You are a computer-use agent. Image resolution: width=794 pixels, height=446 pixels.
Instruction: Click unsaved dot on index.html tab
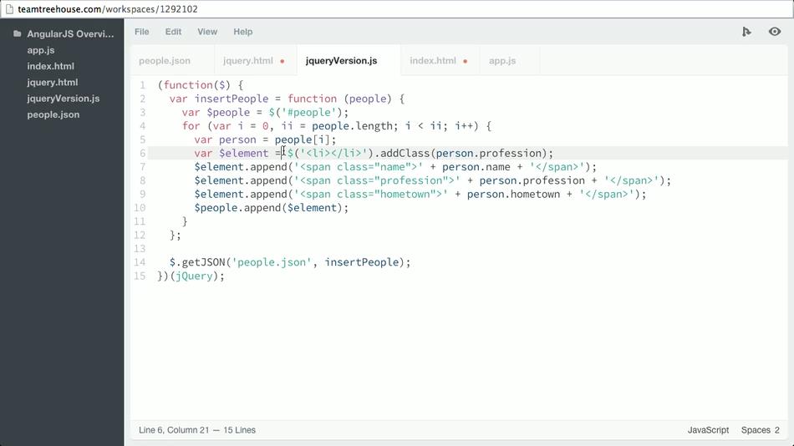tap(465, 61)
